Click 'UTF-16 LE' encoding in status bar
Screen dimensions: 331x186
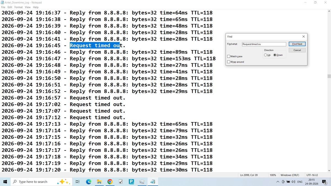312,175
